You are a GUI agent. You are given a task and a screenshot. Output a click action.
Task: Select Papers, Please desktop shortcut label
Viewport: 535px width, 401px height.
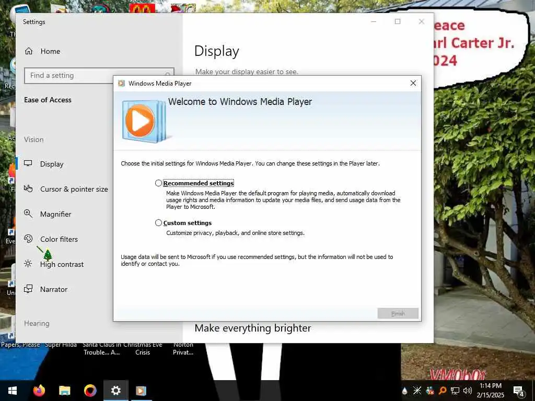20,345
